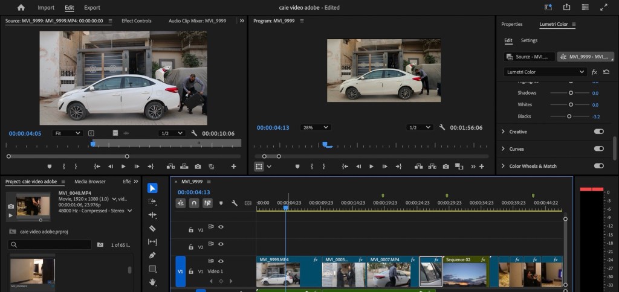
Task: Switch to the Export tab
Action: pos(92,8)
